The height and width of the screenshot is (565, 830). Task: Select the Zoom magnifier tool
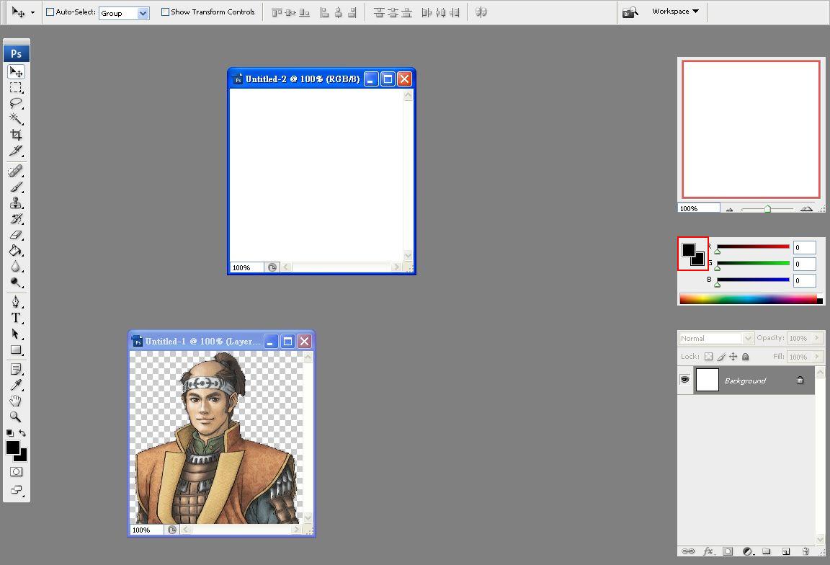tap(16, 417)
